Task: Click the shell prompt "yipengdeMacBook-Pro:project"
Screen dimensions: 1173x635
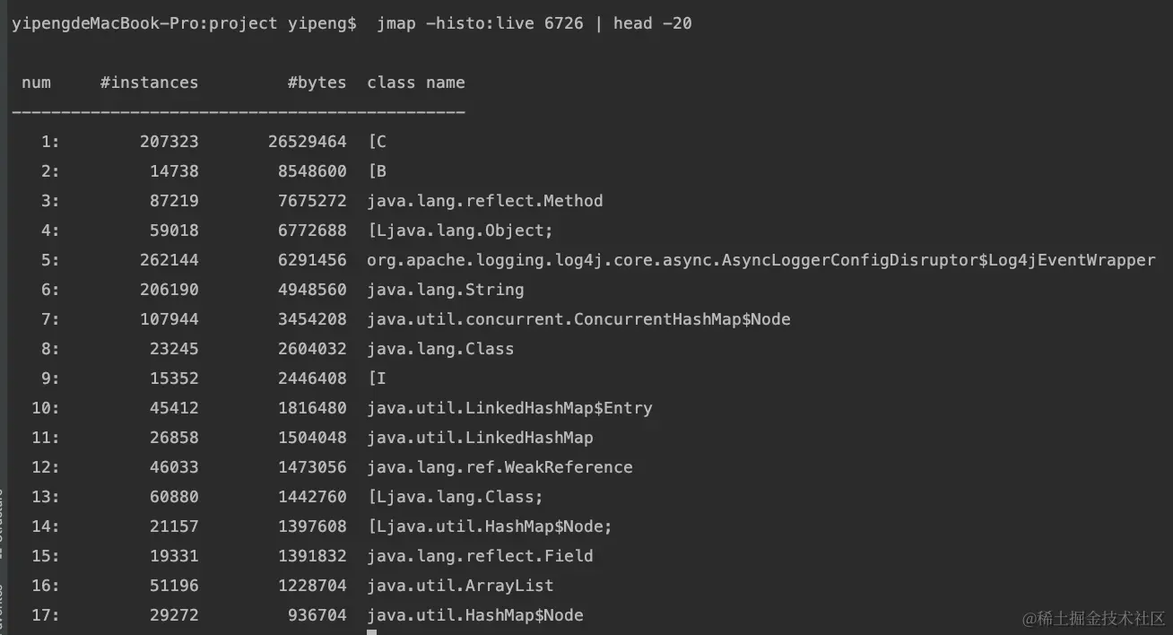Action: (x=144, y=23)
